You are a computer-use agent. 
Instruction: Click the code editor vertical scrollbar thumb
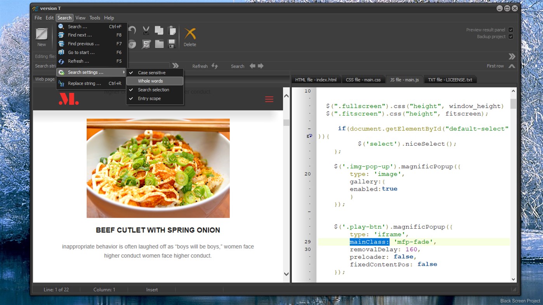[x=513, y=103]
